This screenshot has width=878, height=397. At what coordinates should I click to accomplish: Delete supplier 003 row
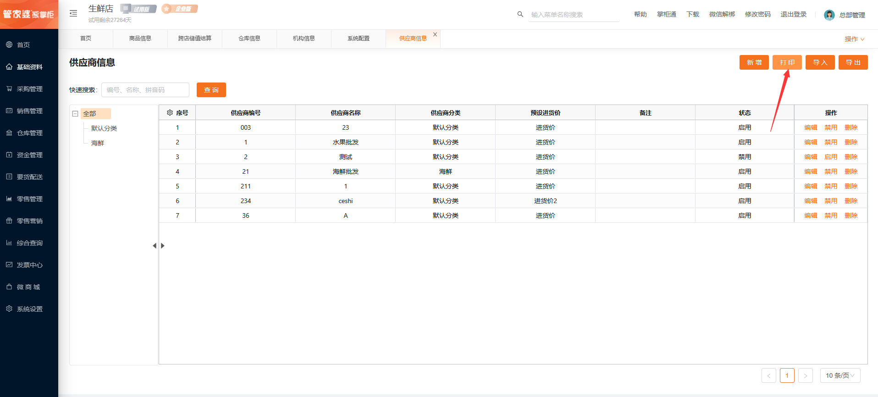[851, 127]
